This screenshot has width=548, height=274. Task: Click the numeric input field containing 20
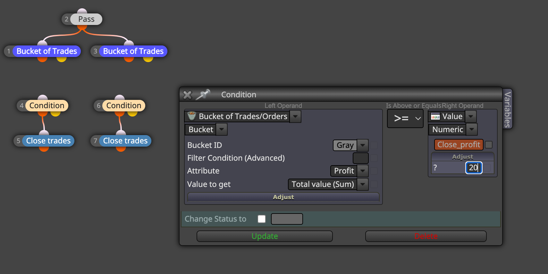tap(474, 168)
